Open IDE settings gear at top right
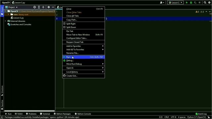The width and height of the screenshot is (212, 119). [209, 3]
